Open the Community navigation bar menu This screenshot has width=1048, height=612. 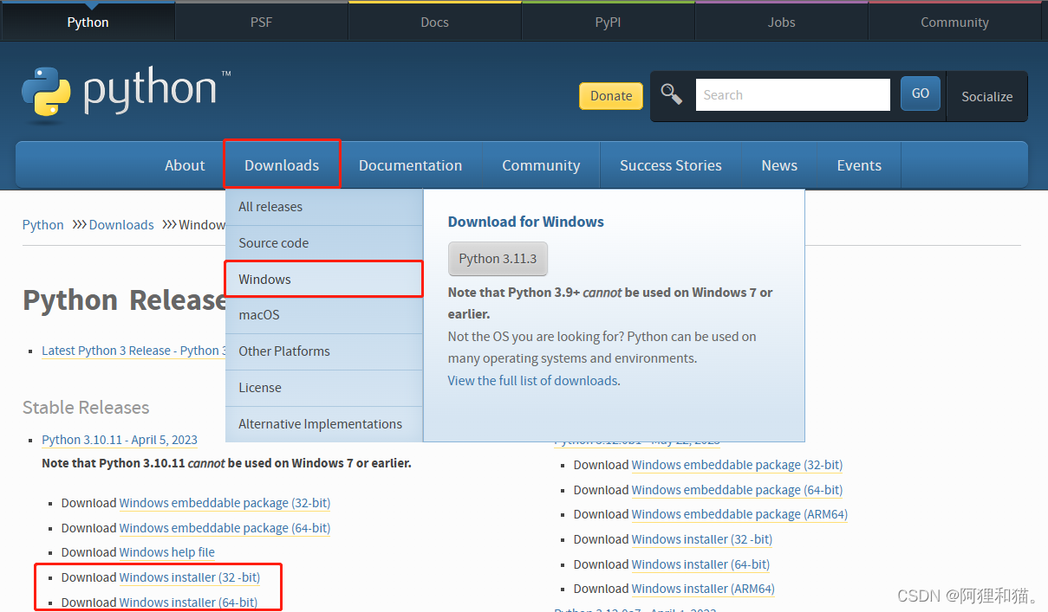541,165
